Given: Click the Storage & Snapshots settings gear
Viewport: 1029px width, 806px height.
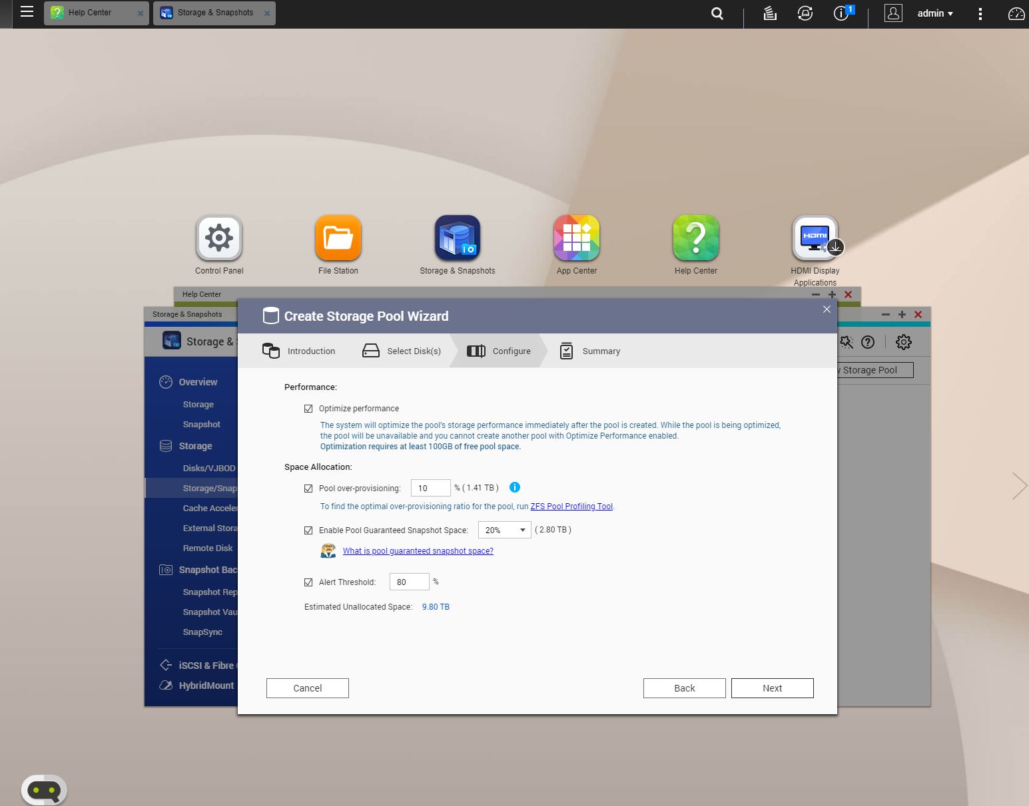Looking at the screenshot, I should tap(903, 342).
